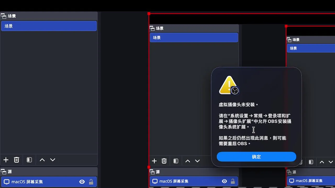Image resolution: width=335 pixels, height=188 pixels.
Task: Click 源 dock header in first preview copy
Action: tap(194, 172)
